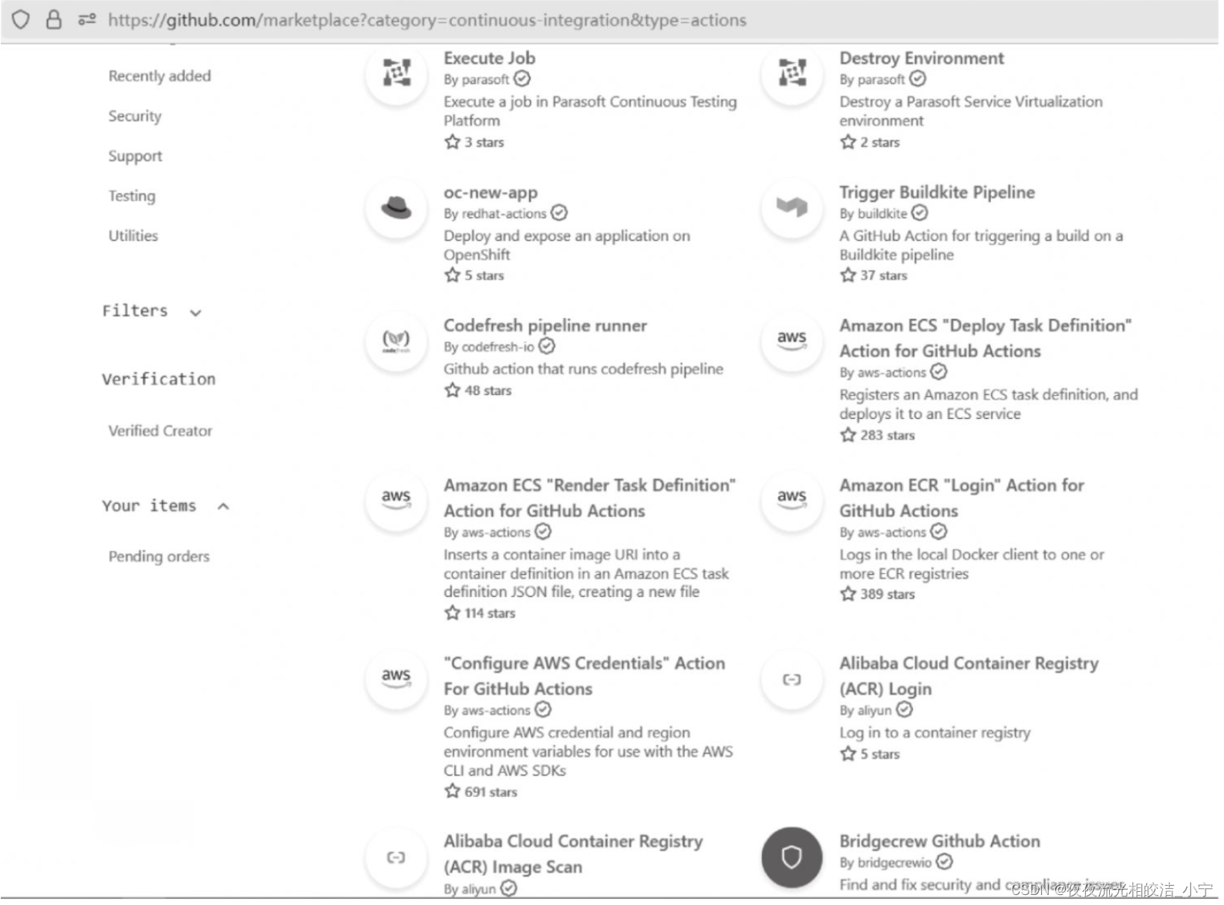Click the '5 stars' count under oc-new-app
This screenshot has height=905, width=1224.
484,275
